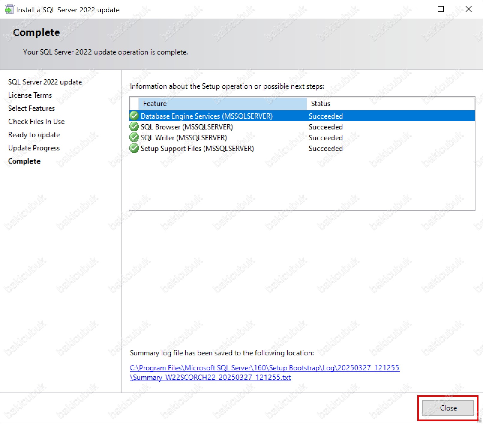Minimize the SQL Server update window
The height and width of the screenshot is (424, 483).
(x=413, y=9)
